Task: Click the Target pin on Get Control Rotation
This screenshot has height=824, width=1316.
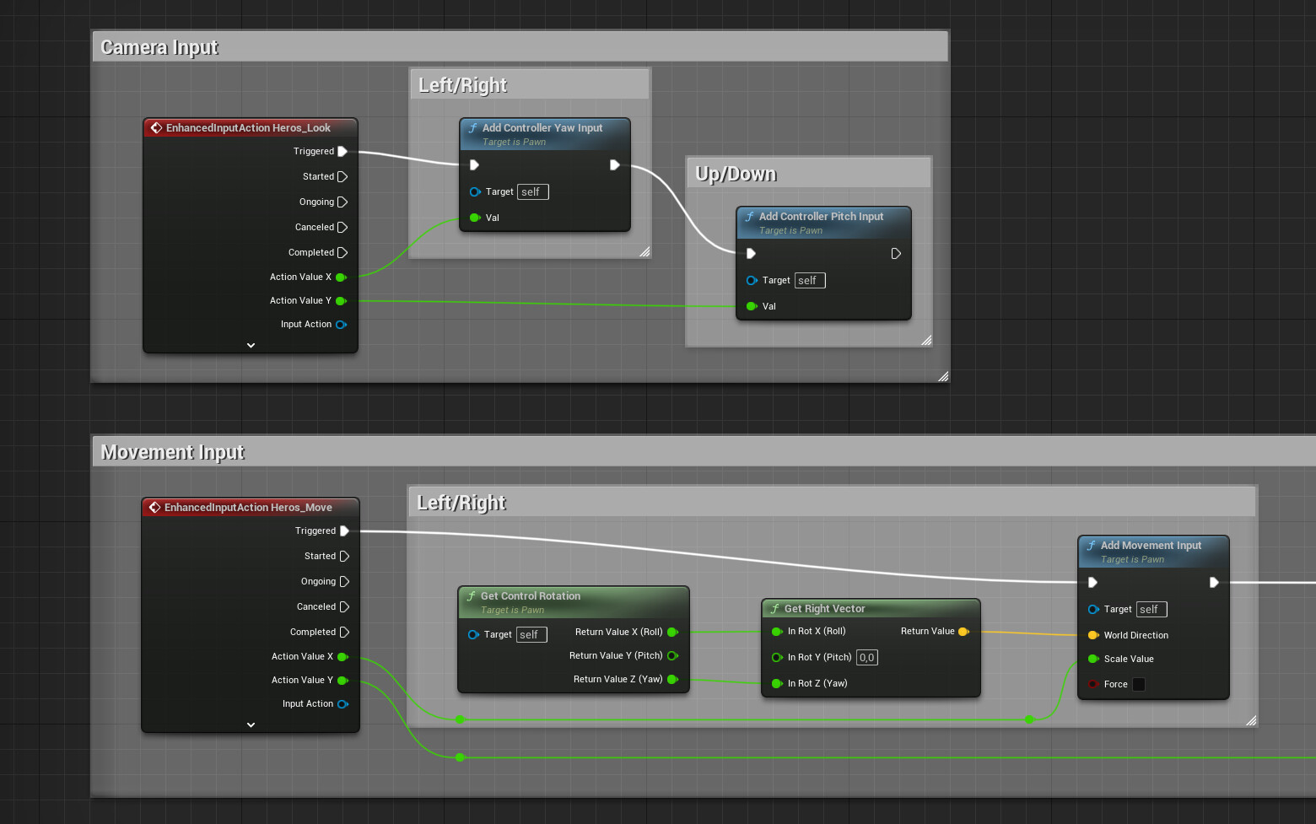Action: [473, 634]
